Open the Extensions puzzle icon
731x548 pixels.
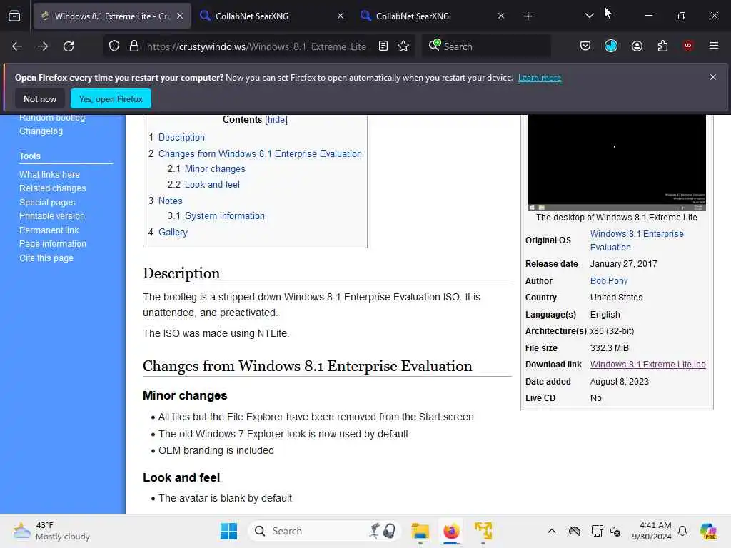click(662, 46)
